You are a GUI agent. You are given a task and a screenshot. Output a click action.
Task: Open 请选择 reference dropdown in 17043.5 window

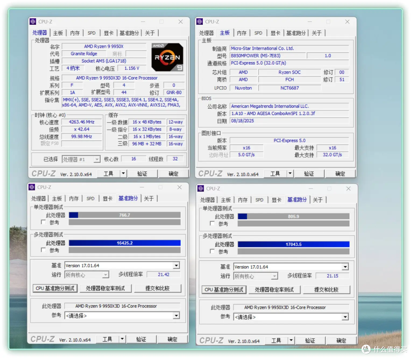coord(291,317)
